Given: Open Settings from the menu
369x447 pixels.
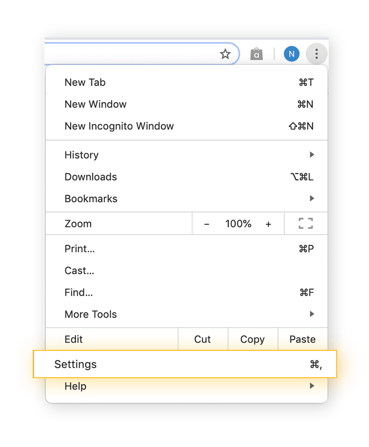Looking at the screenshot, I should [x=76, y=364].
